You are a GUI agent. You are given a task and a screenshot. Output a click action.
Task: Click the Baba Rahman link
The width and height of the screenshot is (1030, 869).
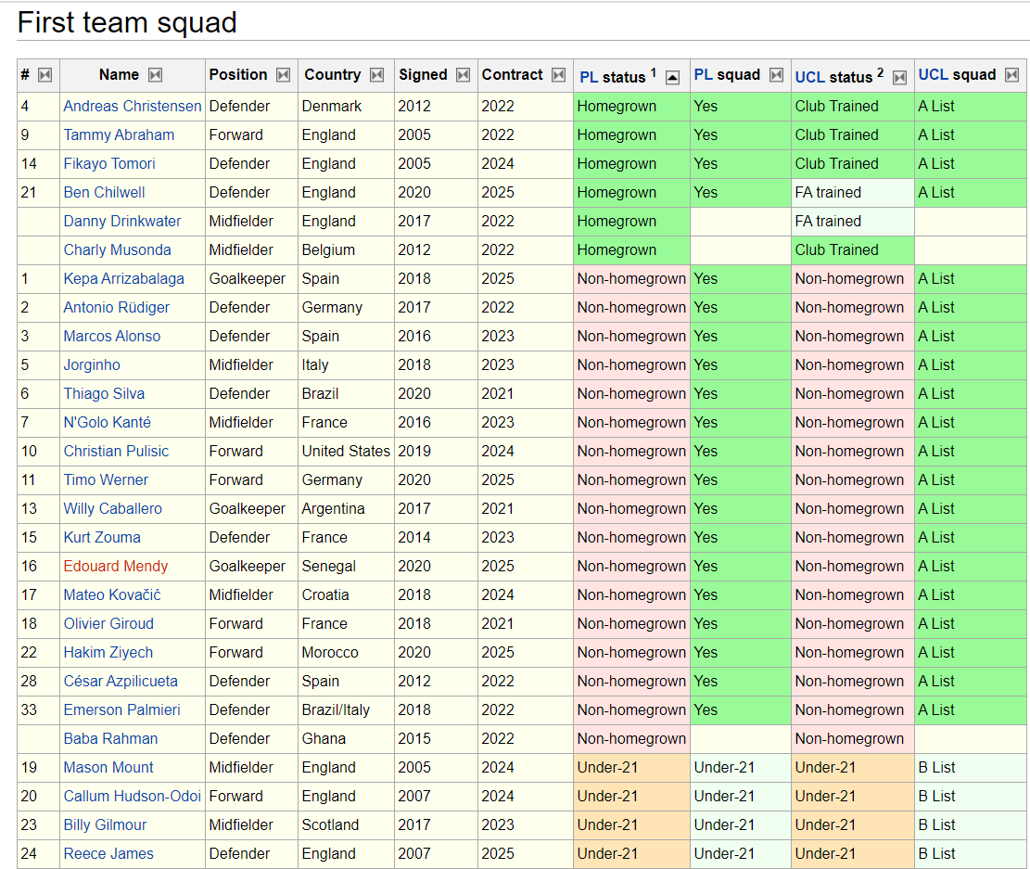click(110, 739)
